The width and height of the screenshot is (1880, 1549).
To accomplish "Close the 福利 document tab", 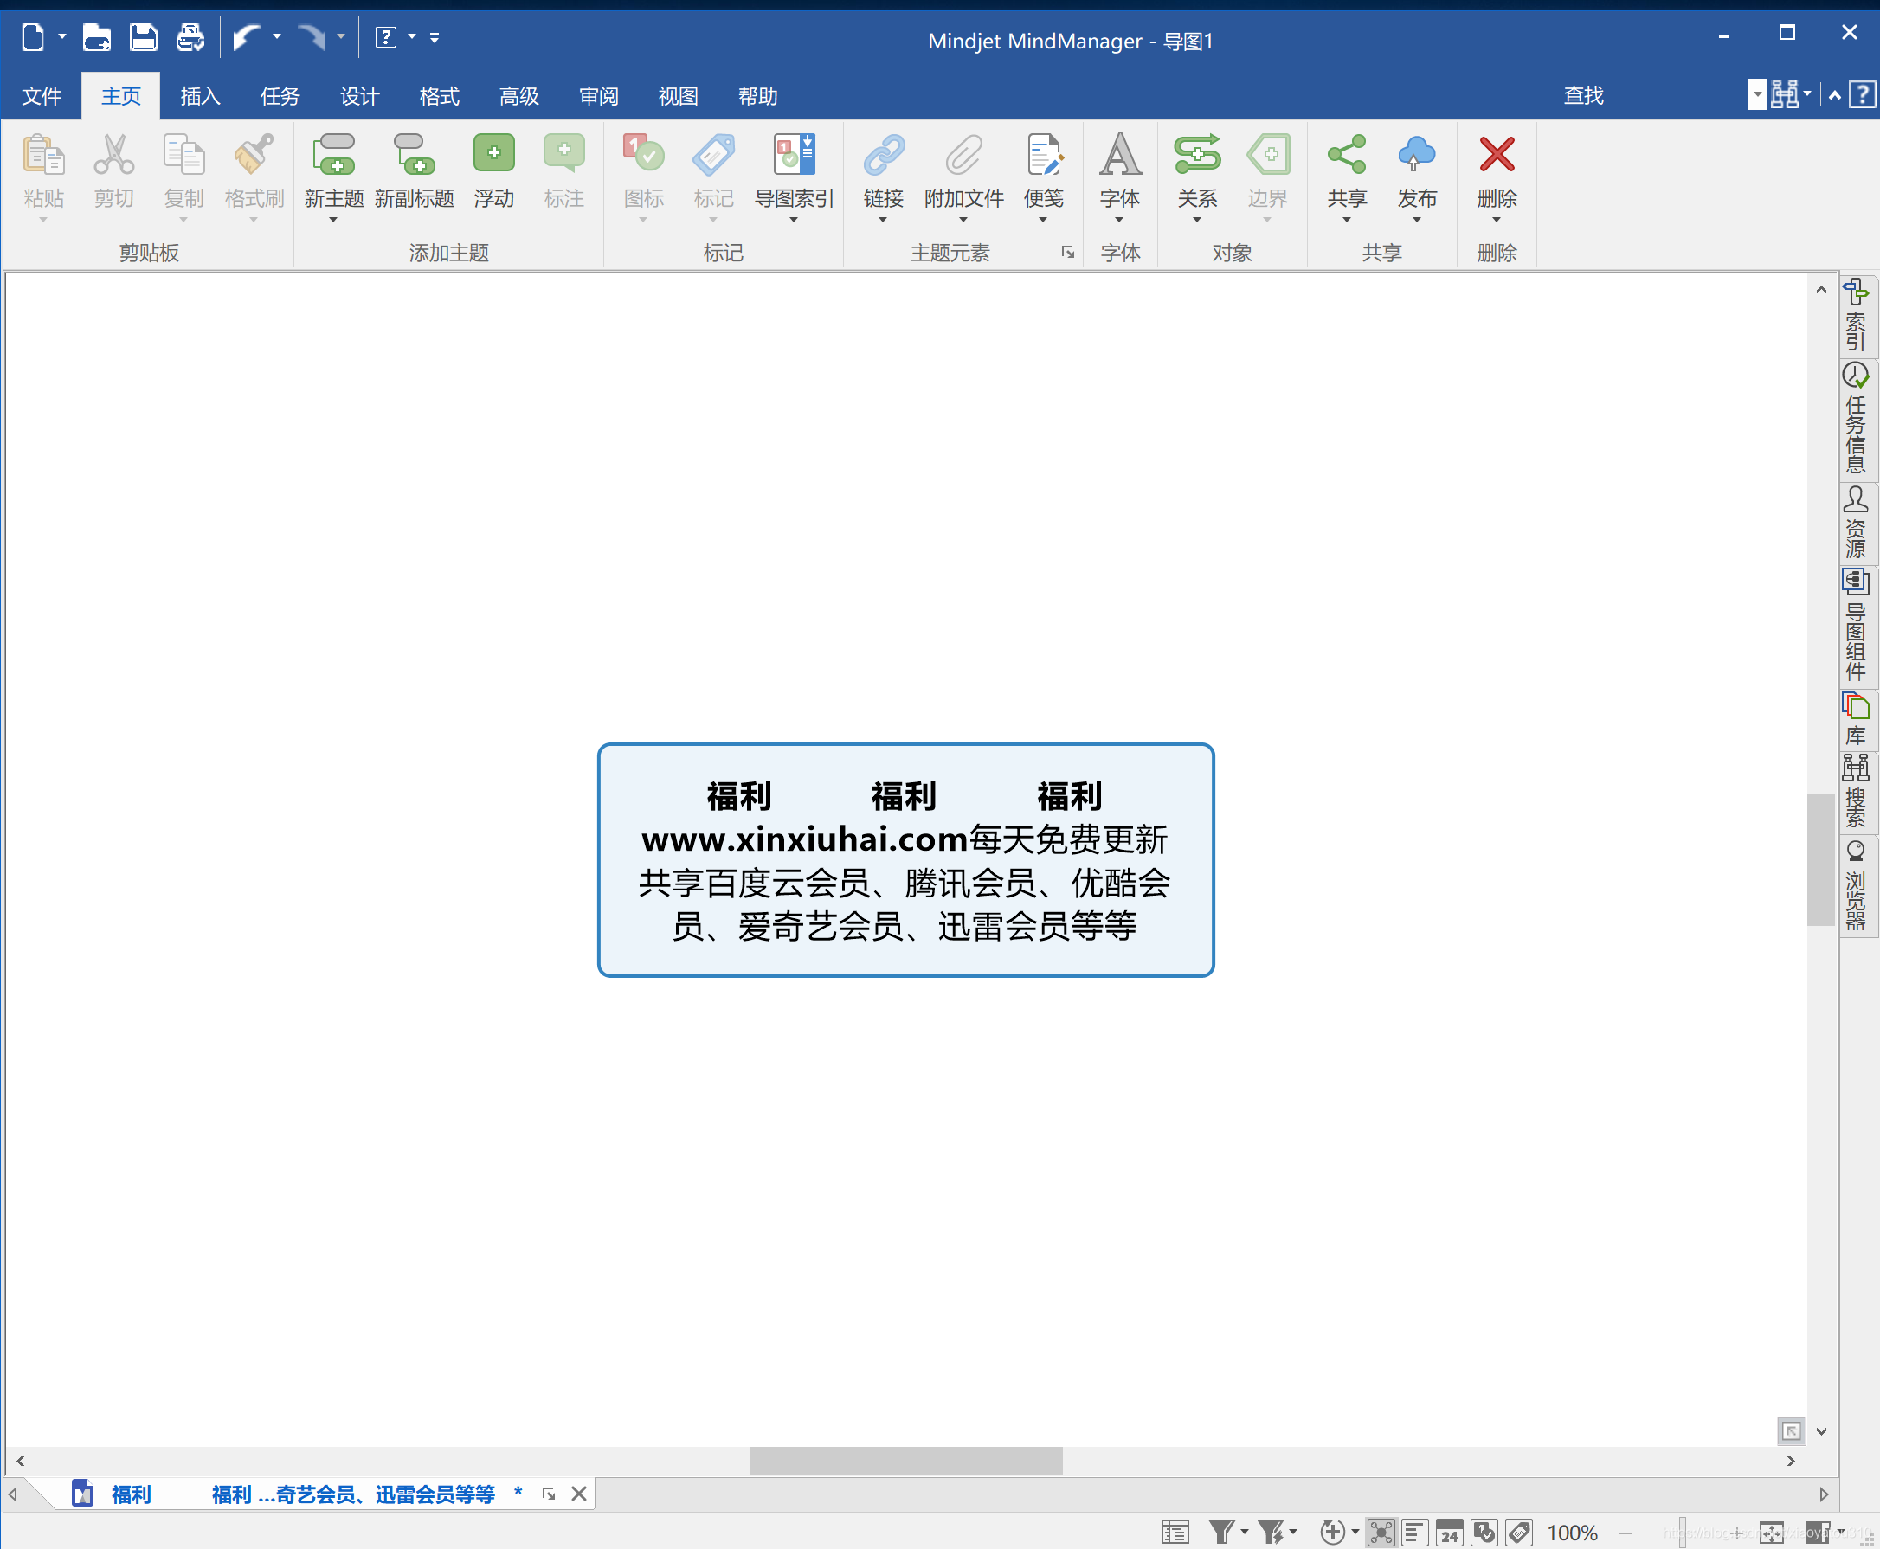I will (x=579, y=1494).
